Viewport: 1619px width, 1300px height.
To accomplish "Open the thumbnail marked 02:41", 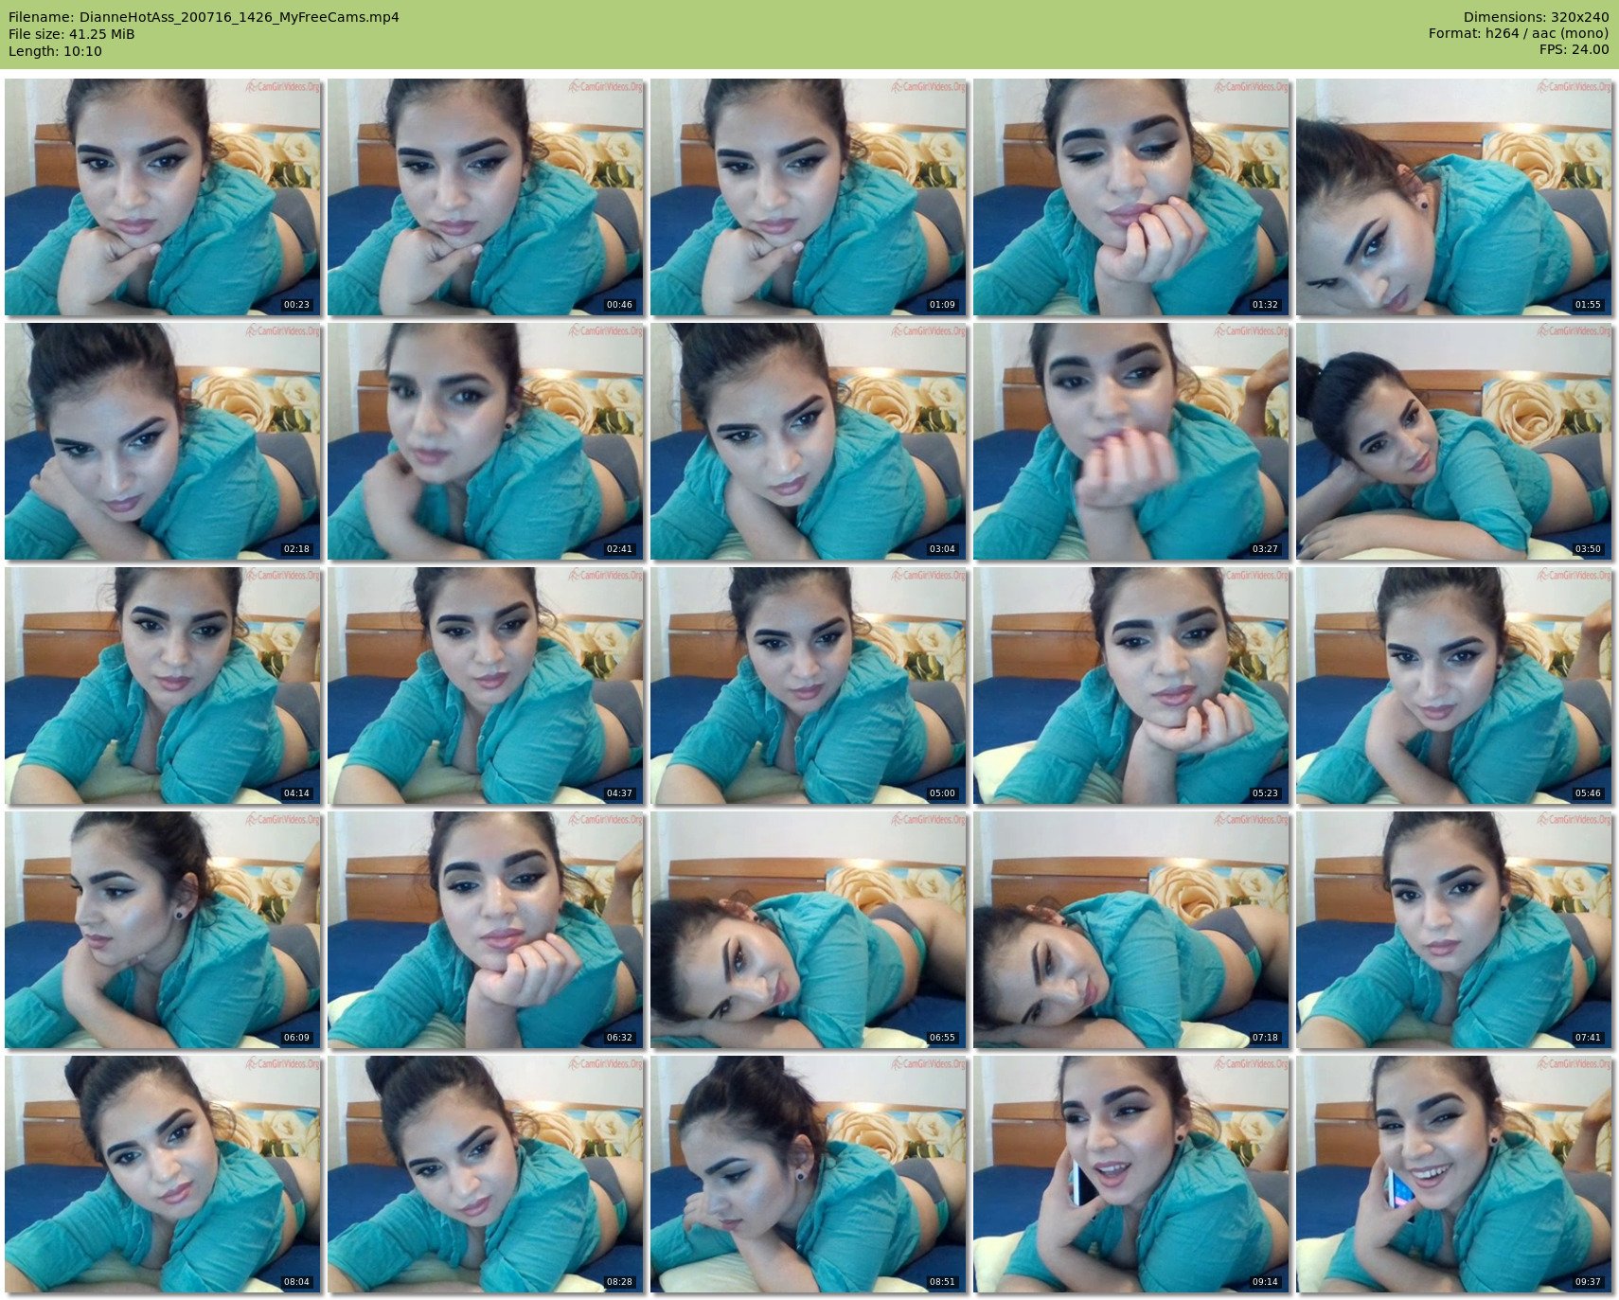I will (486, 441).
